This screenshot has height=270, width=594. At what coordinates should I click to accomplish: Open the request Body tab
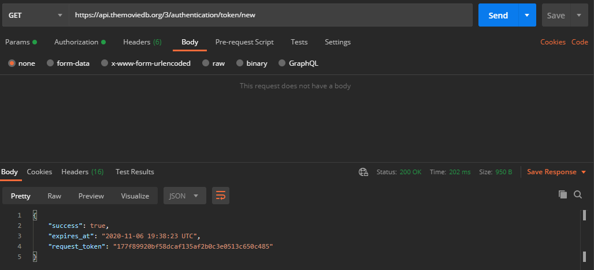click(x=190, y=42)
